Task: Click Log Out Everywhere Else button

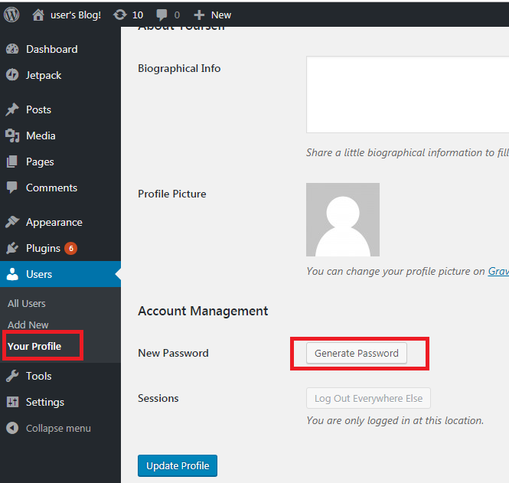Action: [x=368, y=398]
